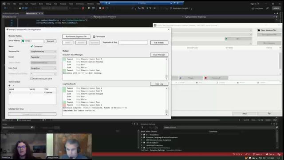Close the Example TestStand API Client Application dialog
This screenshot has width=284, height=160.
pos(169,29)
